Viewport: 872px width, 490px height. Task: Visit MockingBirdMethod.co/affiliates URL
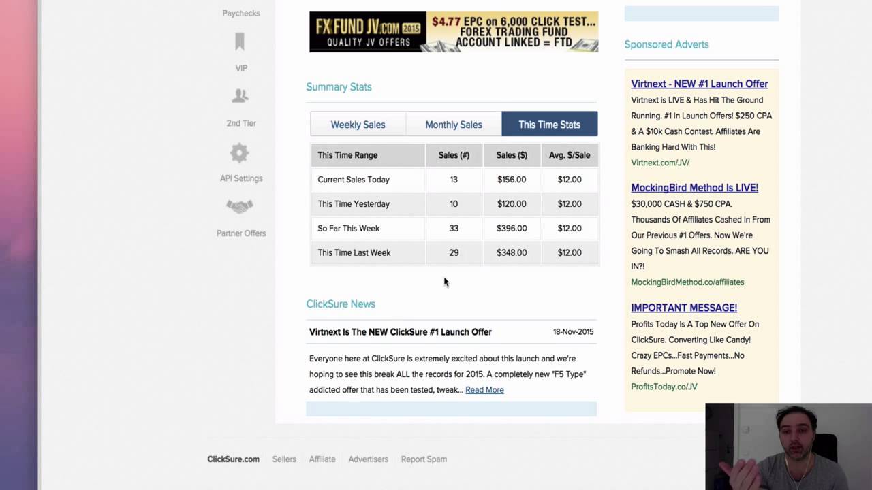click(x=687, y=282)
